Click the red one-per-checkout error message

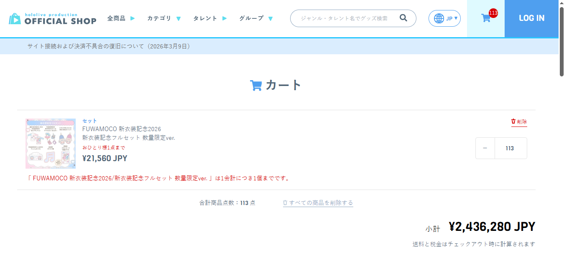click(158, 178)
